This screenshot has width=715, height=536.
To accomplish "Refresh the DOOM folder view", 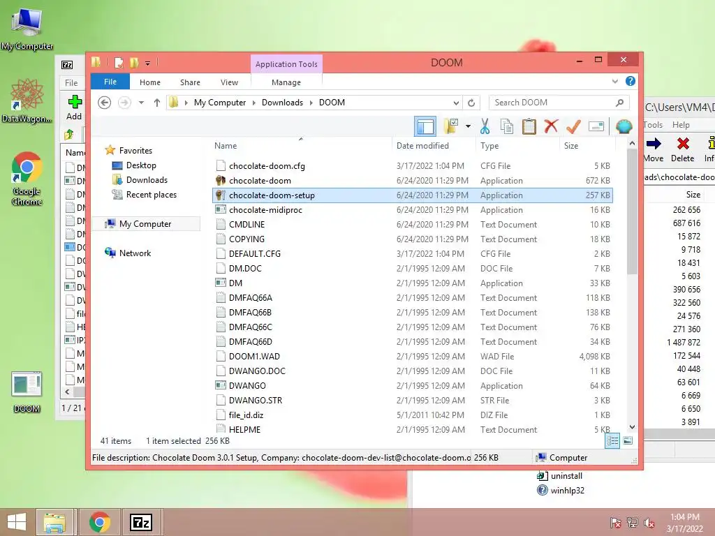I will 471,103.
